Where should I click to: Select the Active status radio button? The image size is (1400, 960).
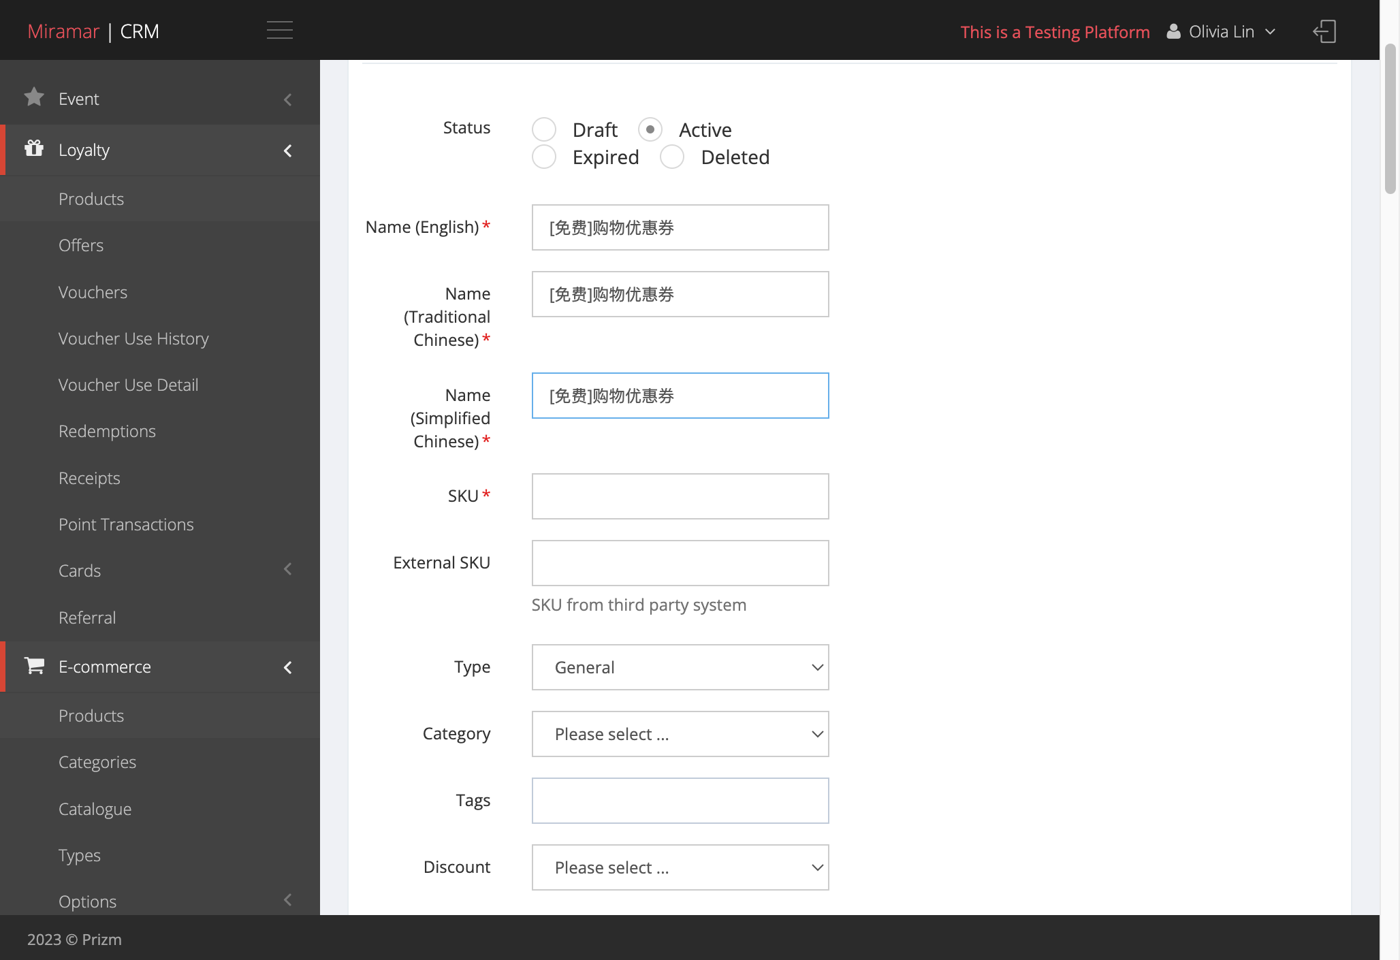pos(650,129)
